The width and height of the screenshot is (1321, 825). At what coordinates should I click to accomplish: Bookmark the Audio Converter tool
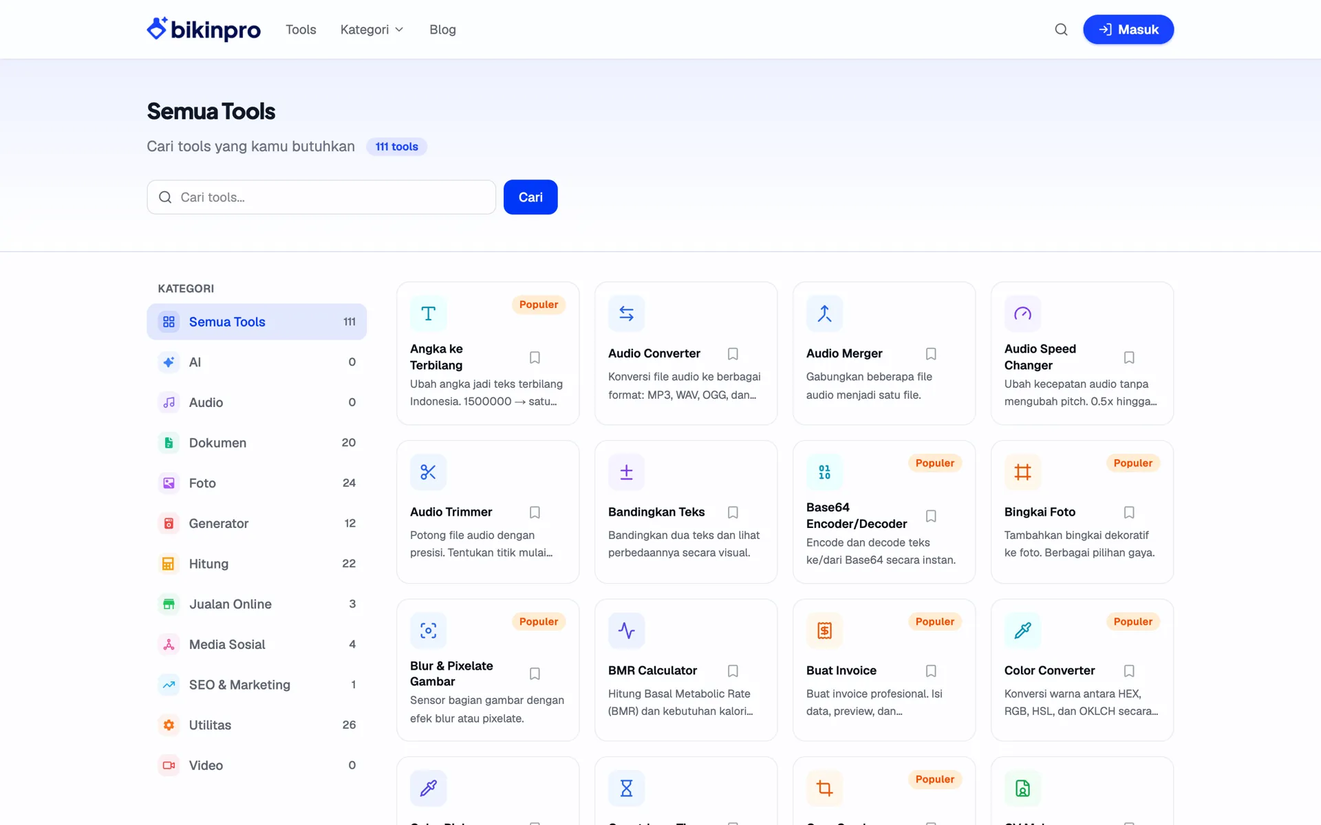[x=733, y=353]
